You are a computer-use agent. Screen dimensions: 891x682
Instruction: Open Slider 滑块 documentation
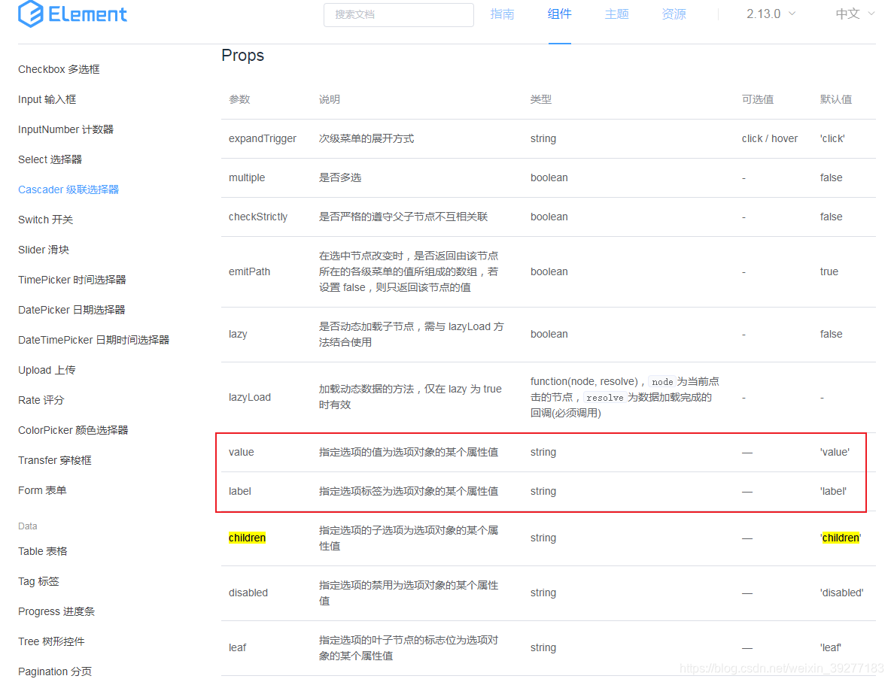click(41, 250)
